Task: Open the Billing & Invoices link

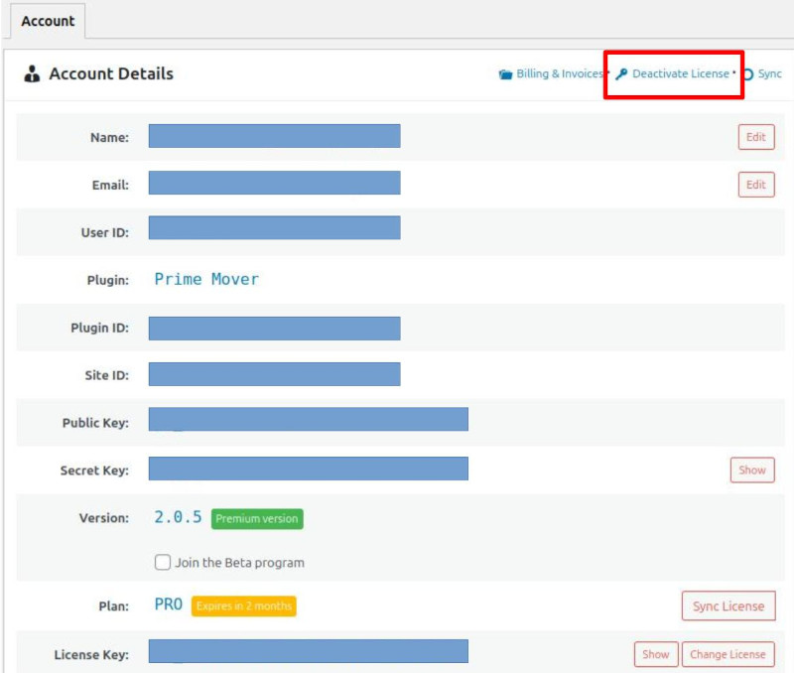Action: (x=560, y=73)
